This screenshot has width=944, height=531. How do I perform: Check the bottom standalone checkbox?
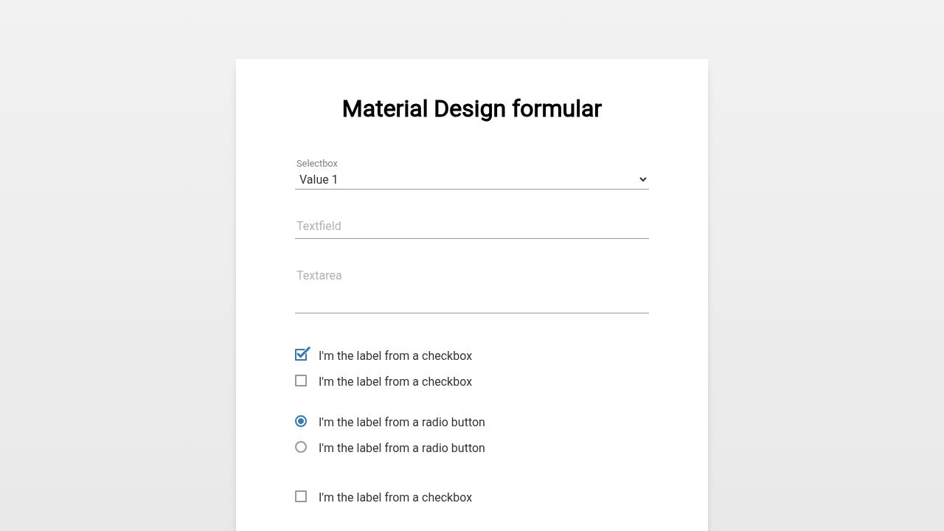tap(301, 496)
